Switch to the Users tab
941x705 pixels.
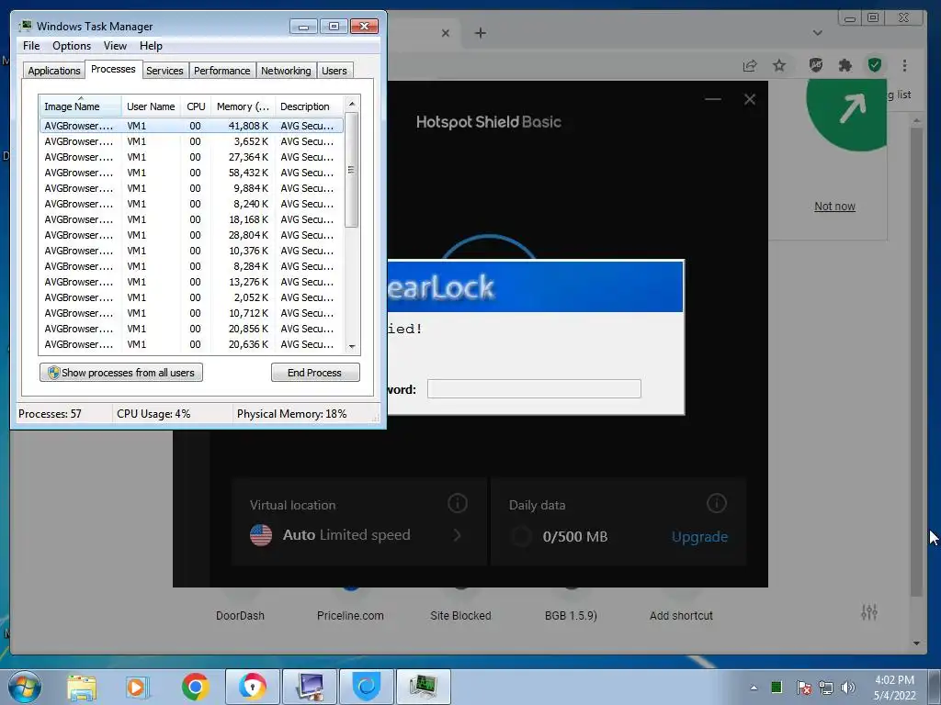click(x=334, y=71)
